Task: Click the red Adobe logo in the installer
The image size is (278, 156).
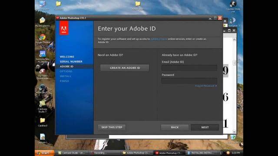Action: [64, 28]
